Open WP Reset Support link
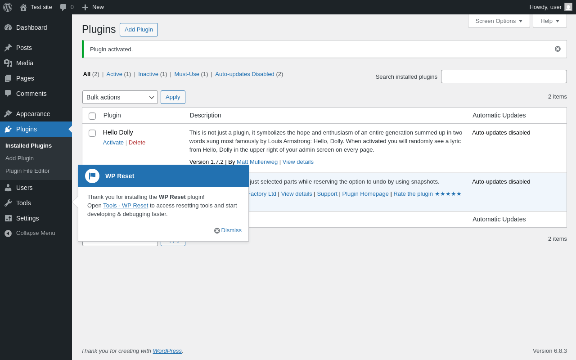 [x=327, y=194]
